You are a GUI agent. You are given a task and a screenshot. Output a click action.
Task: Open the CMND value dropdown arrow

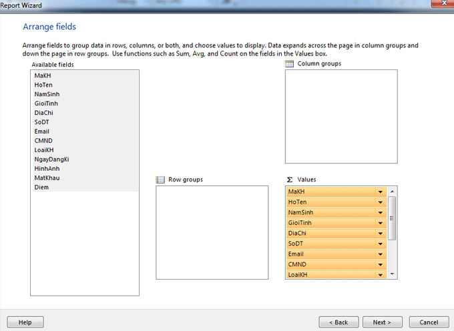(380, 265)
